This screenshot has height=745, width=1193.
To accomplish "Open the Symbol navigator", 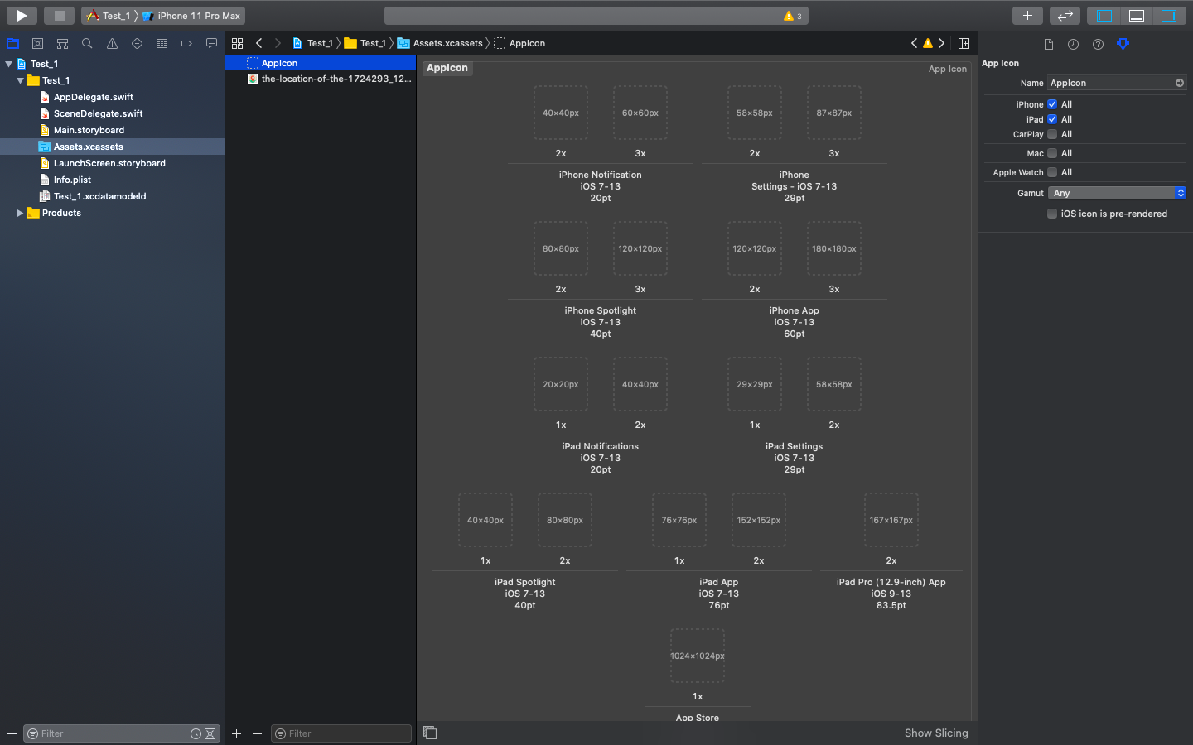I will [x=62, y=43].
